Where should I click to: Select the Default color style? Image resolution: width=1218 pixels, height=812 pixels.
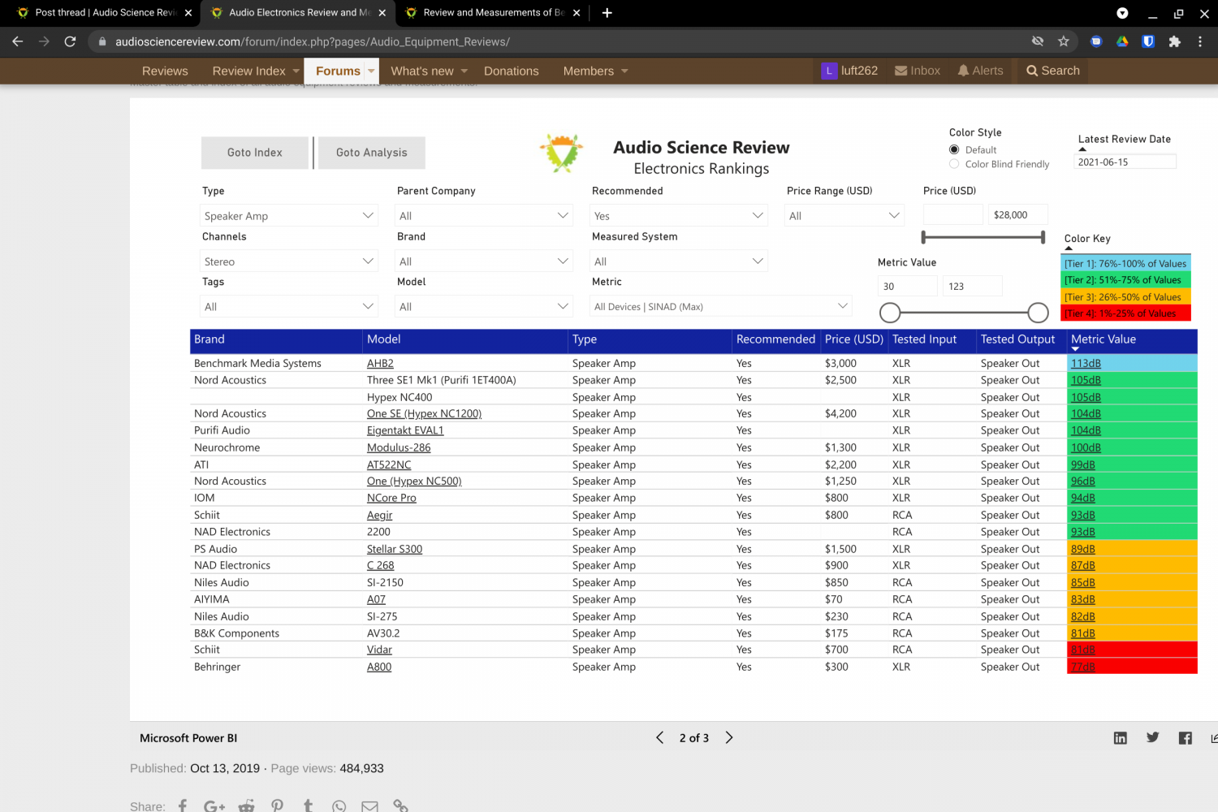tap(954, 149)
